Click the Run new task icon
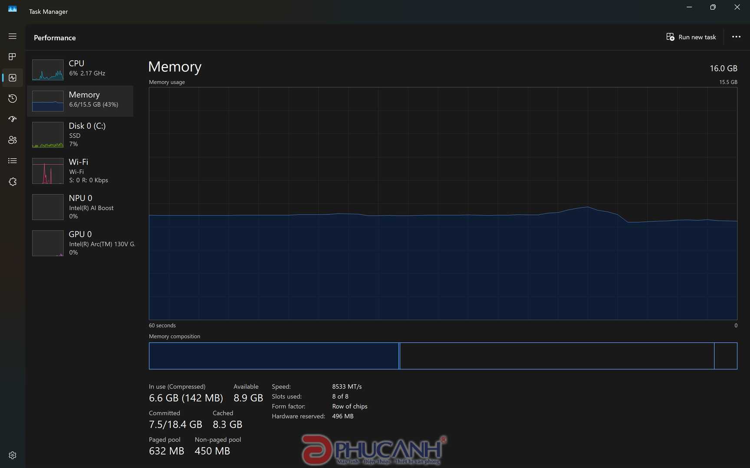Viewport: 750px width, 468px height. pyautogui.click(x=670, y=37)
